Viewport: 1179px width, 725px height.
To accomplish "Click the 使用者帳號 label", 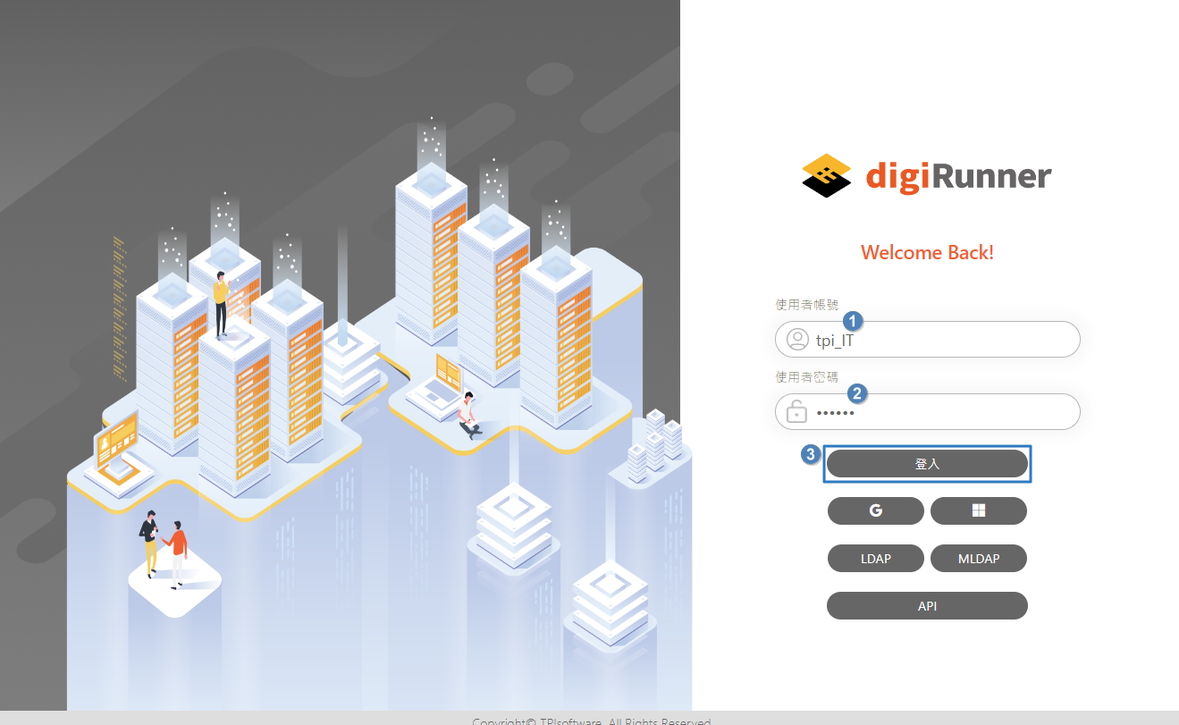I will pyautogui.click(x=807, y=305).
